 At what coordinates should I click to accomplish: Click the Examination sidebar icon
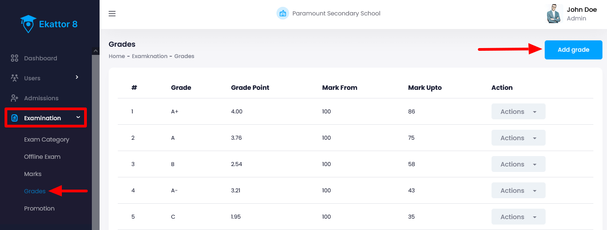tap(15, 118)
